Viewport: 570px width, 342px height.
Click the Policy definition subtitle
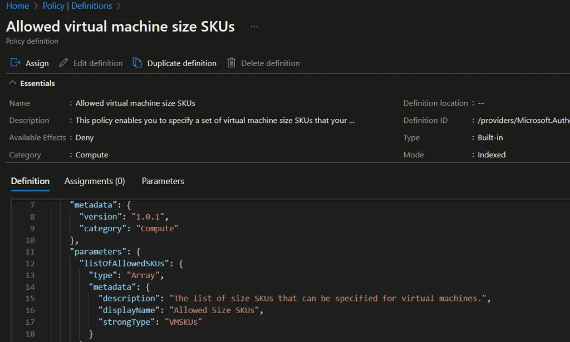tap(32, 41)
